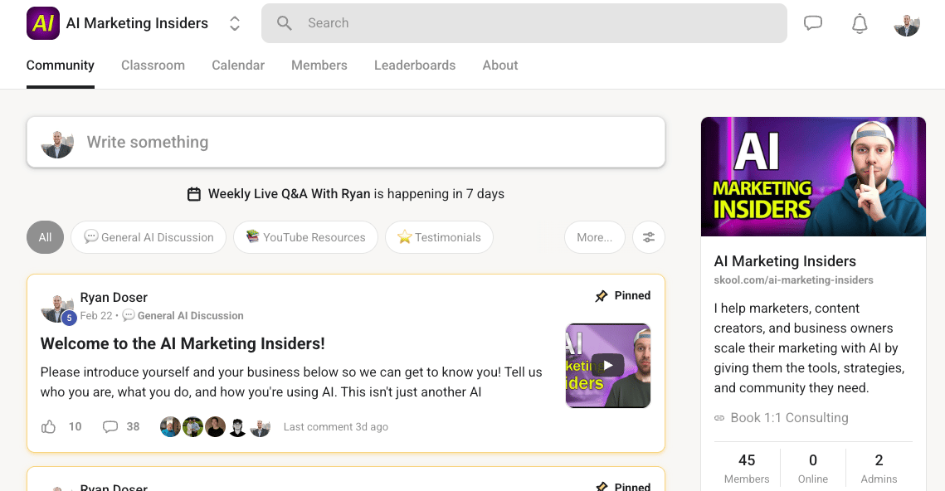Open the AI Marketing Insiders banner image
This screenshot has height=491, width=945.
pyautogui.click(x=814, y=177)
